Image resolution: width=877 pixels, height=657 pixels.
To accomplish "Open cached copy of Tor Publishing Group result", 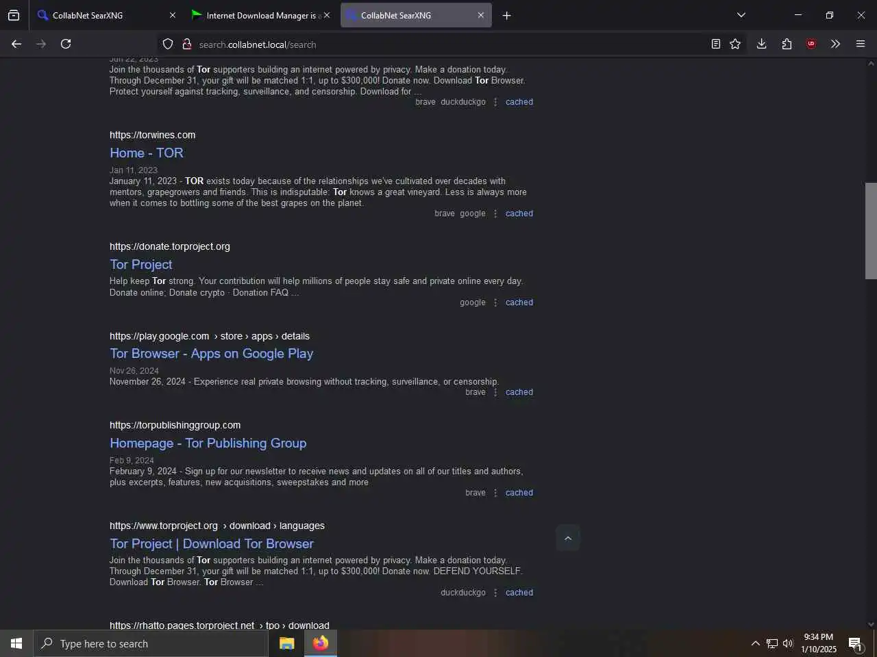I will tap(519, 493).
